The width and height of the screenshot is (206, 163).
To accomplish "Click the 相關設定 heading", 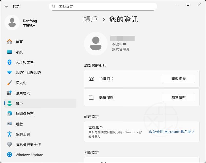I will pyautogui.click(x=91, y=153).
